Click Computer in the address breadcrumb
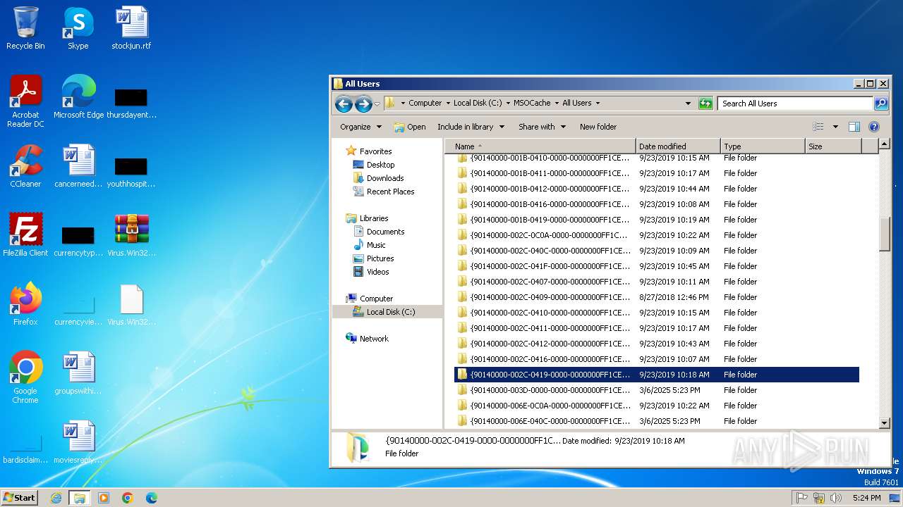This screenshot has height=507, width=903. [x=425, y=103]
